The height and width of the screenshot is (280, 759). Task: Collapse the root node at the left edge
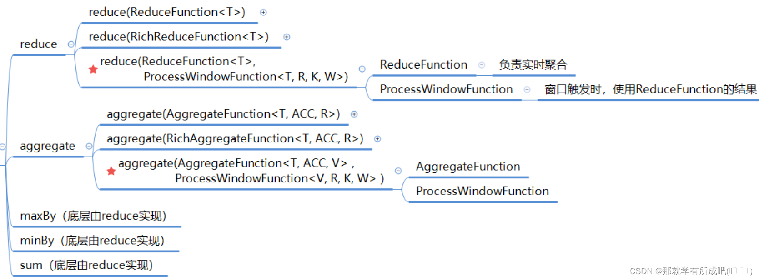tap(2, 147)
